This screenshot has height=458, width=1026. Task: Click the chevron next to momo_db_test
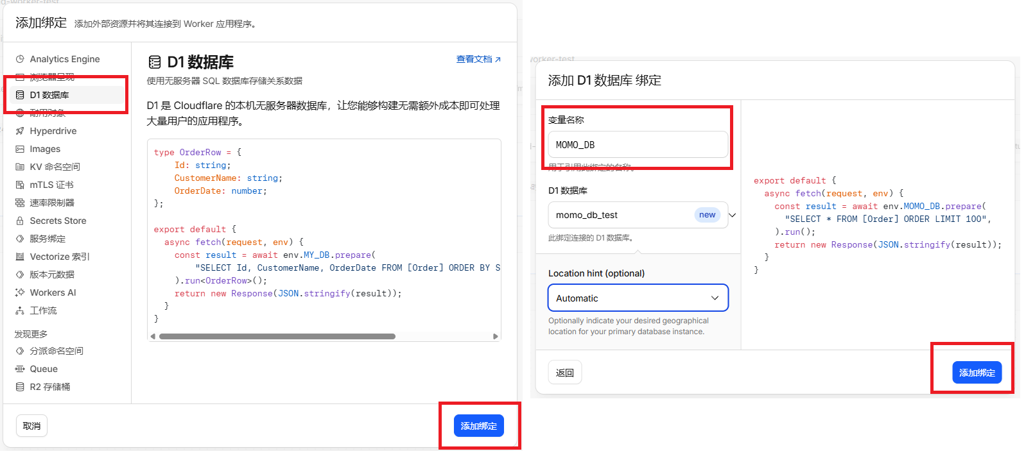[x=733, y=215]
